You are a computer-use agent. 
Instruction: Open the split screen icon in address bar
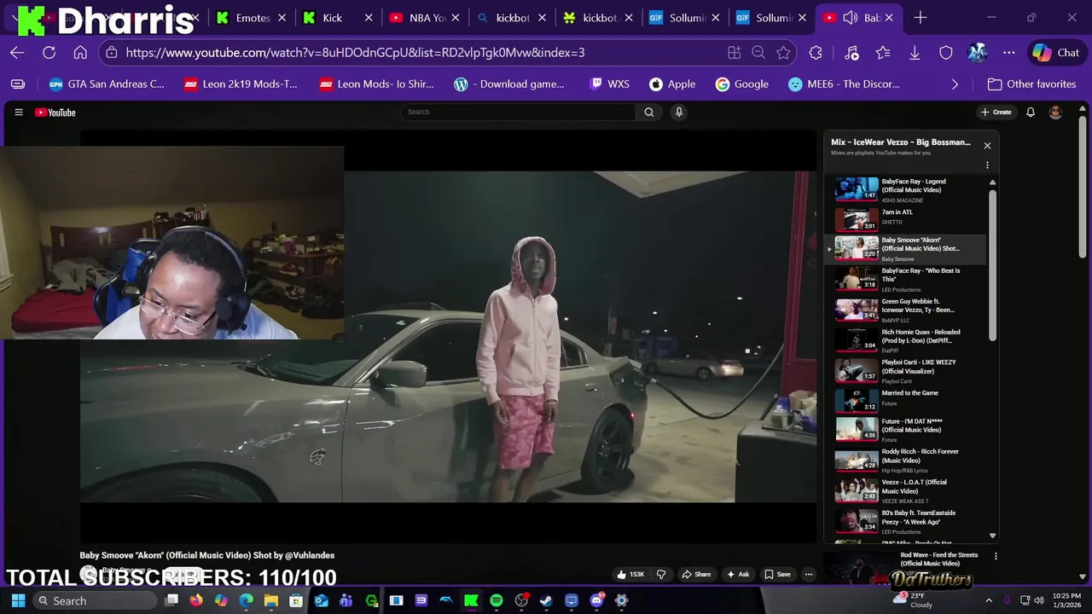(x=734, y=53)
